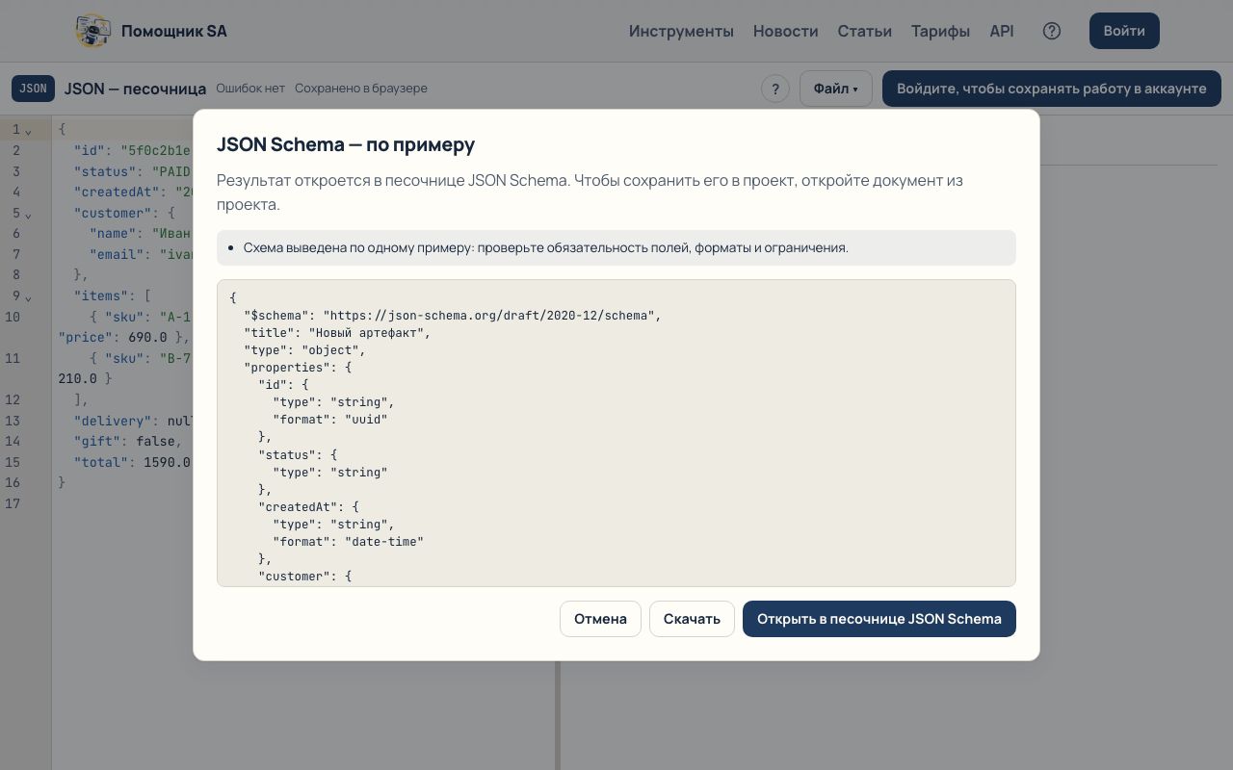Click the Сохранено в браузере status text
The width and height of the screenshot is (1233, 770).
[x=361, y=89]
